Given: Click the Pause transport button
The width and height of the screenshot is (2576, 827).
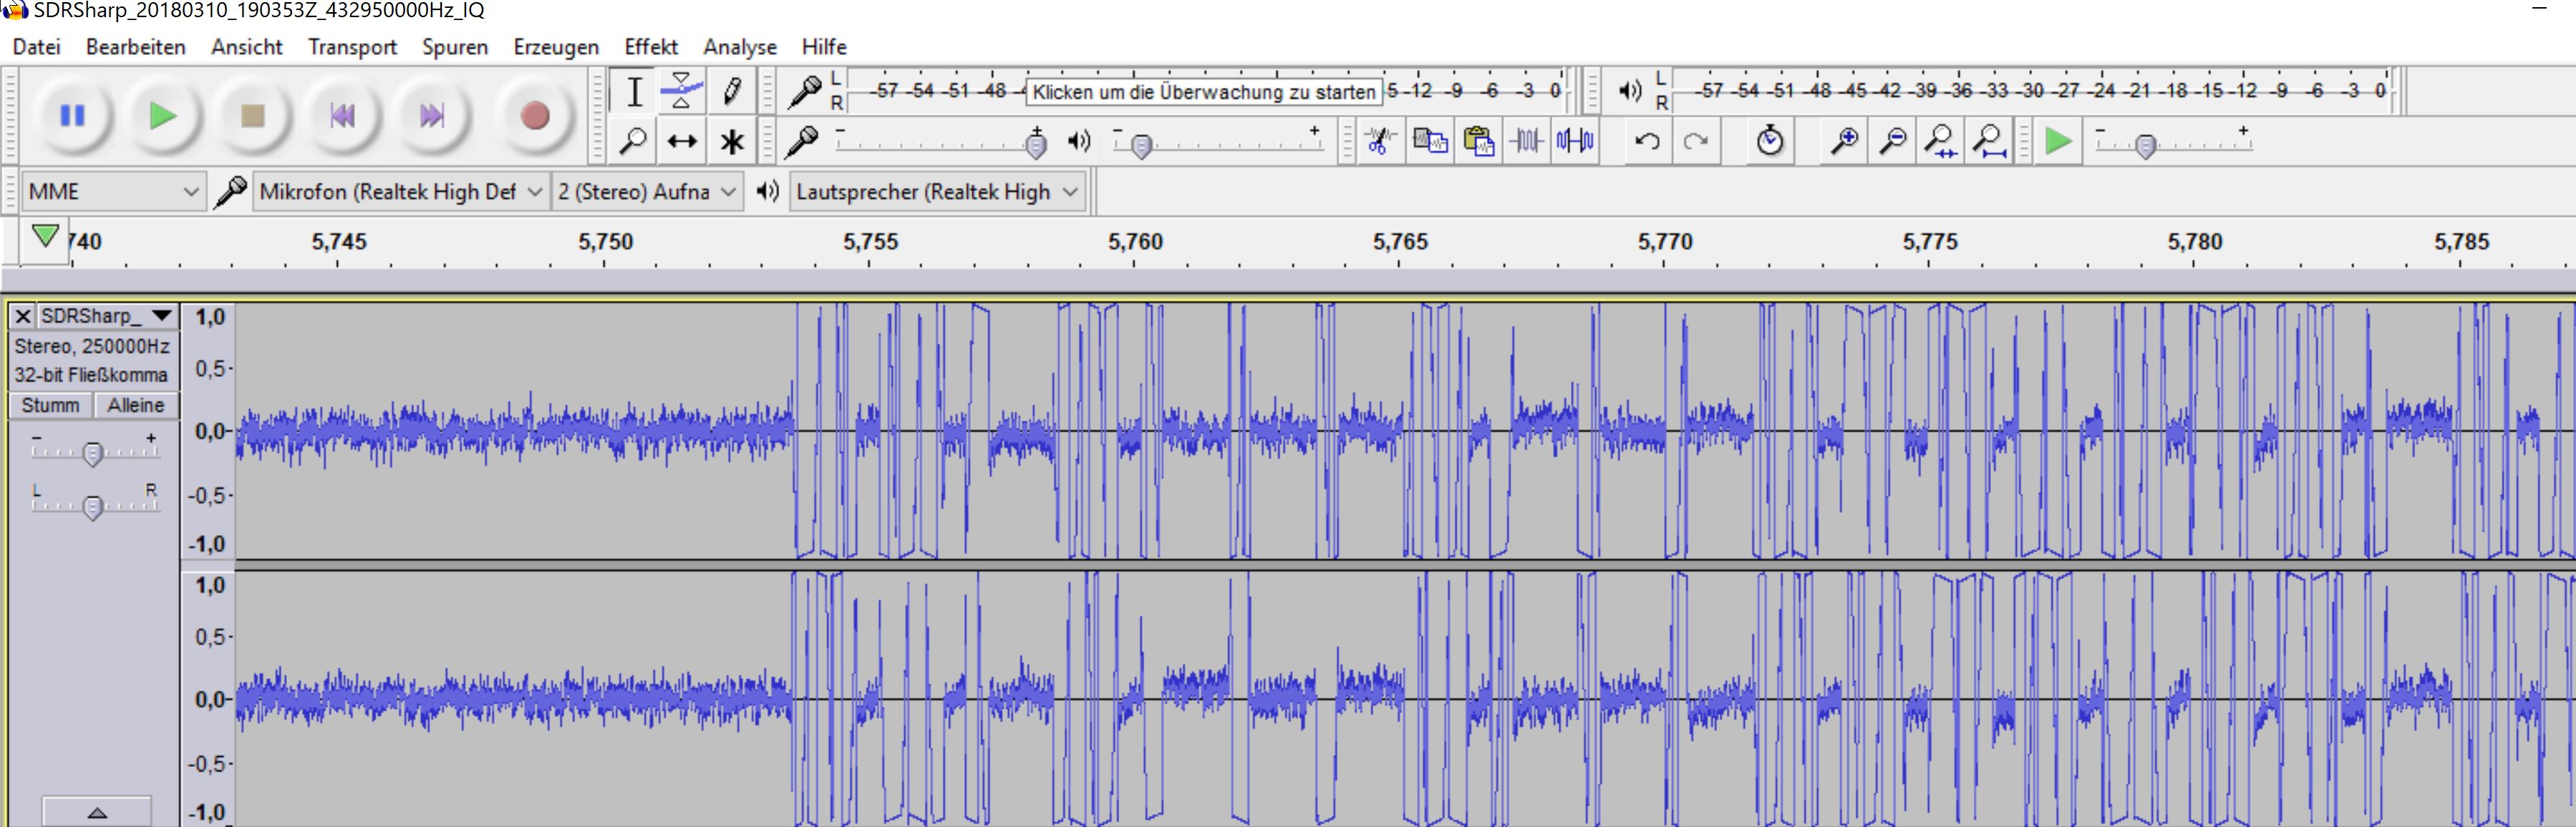Looking at the screenshot, I should tap(72, 116).
